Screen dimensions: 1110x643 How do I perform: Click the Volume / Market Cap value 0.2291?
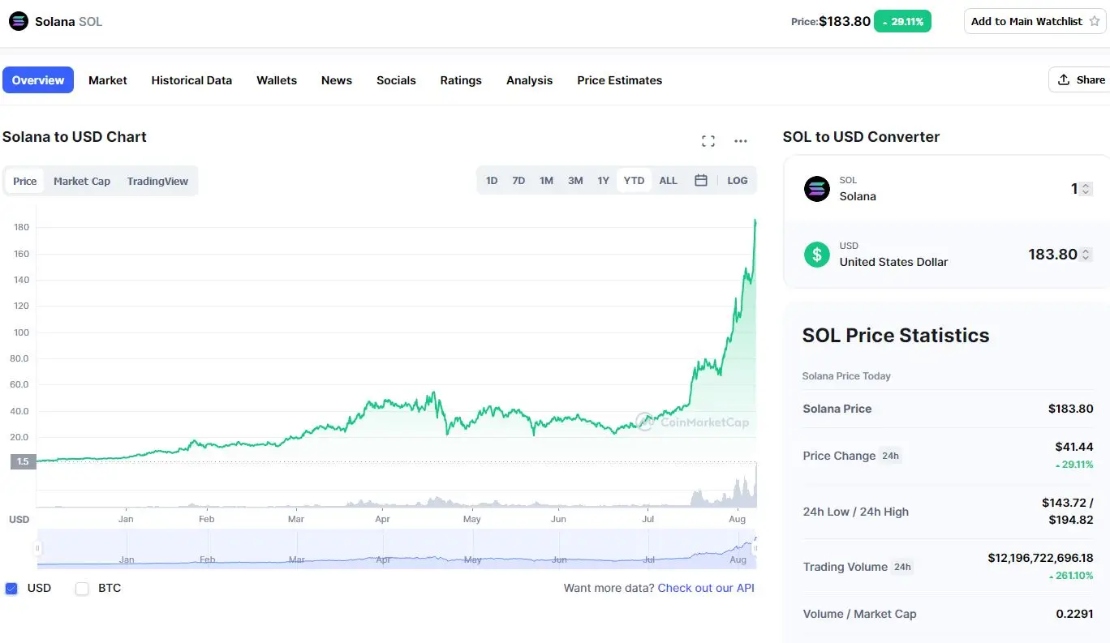coord(1074,614)
